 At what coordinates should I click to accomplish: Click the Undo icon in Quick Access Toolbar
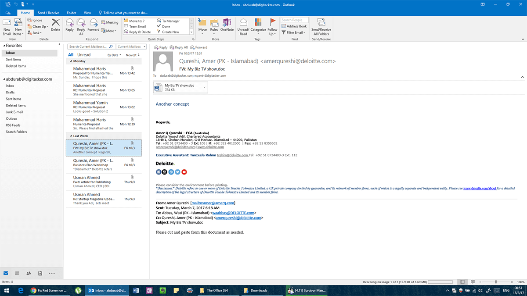[x=16, y=4]
